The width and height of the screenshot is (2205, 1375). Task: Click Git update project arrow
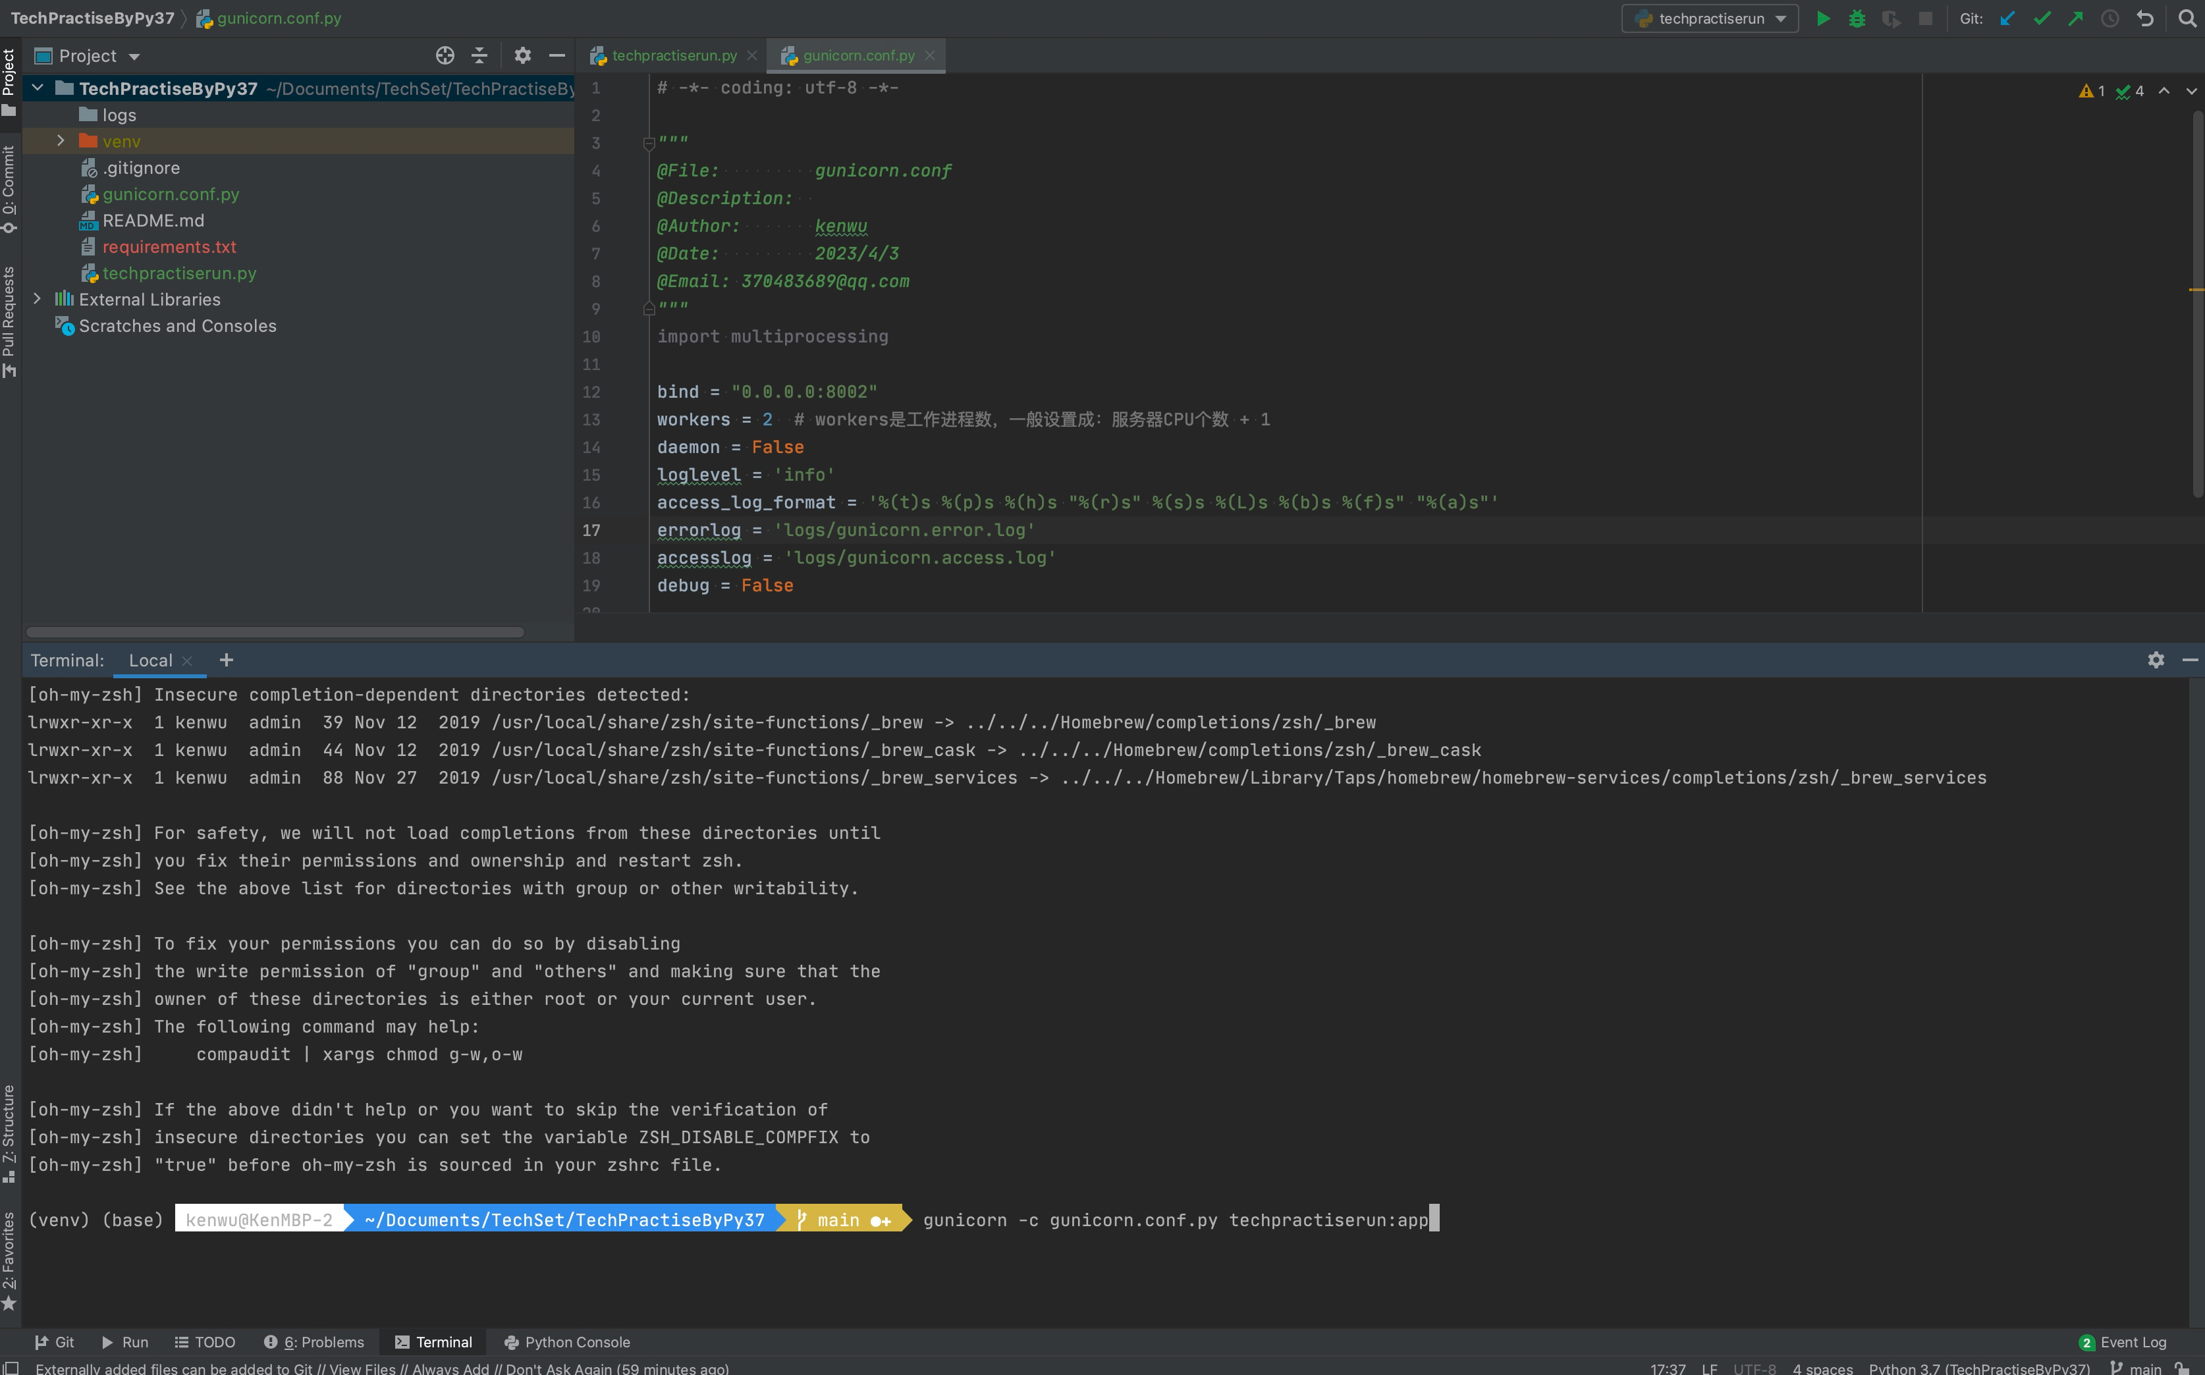pos(2007,18)
